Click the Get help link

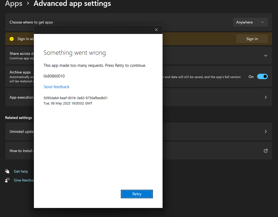(x=21, y=171)
